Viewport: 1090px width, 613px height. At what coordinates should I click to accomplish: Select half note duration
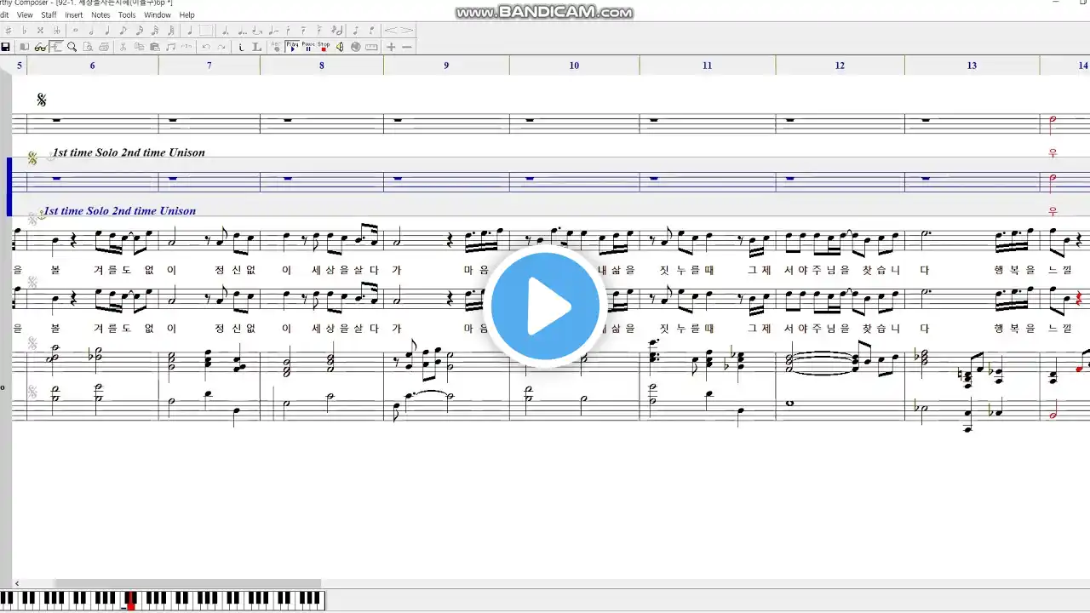[x=91, y=31]
